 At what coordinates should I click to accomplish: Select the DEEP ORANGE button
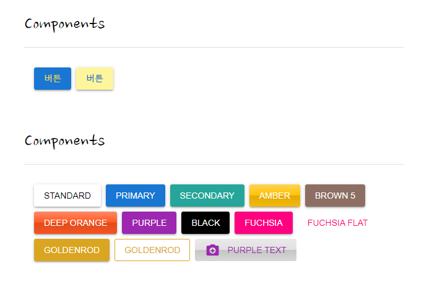(76, 223)
